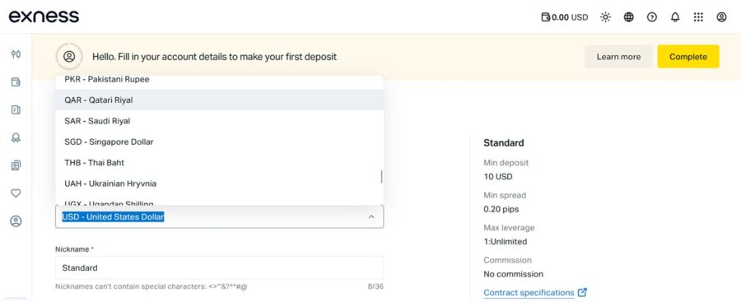Screen dimensions: 741x302
Task: Open the transaction history sidebar icon
Action: pos(16,110)
